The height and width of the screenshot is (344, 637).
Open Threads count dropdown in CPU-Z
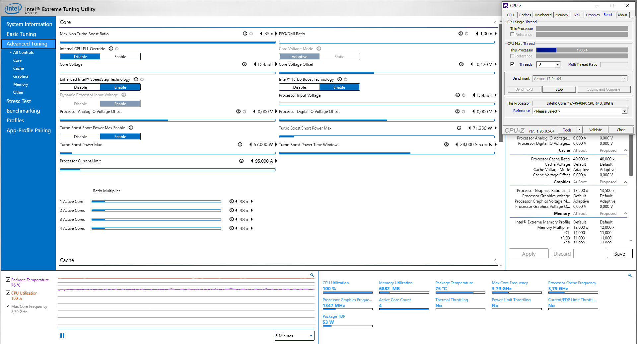557,65
